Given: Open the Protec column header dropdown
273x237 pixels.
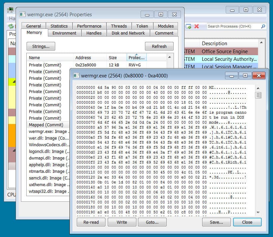Looking at the screenshot, I should [137, 57].
